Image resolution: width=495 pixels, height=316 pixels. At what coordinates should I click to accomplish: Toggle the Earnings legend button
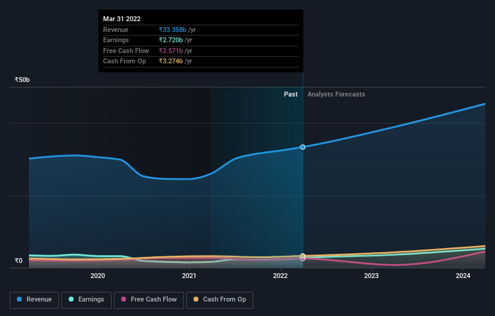pyautogui.click(x=86, y=300)
